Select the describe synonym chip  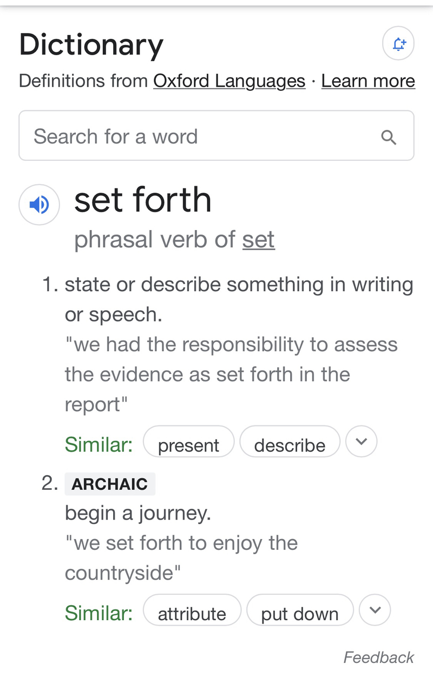point(290,445)
